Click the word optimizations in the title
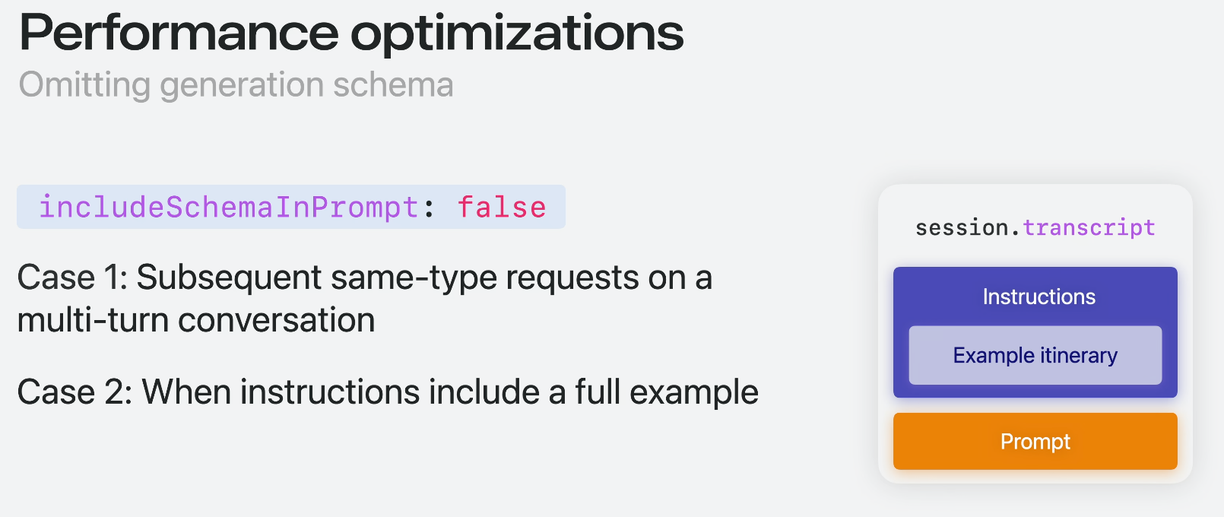Image resolution: width=1224 pixels, height=517 pixels. pos(516,34)
